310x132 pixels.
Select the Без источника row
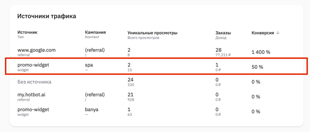(x=156, y=82)
